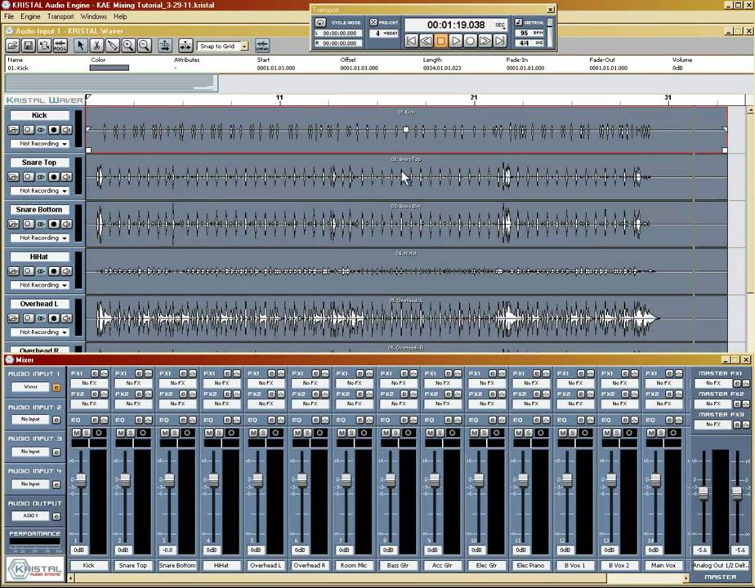The height and width of the screenshot is (588, 755).
Task: Click the 4/4 time signature field
Action: tap(529, 42)
